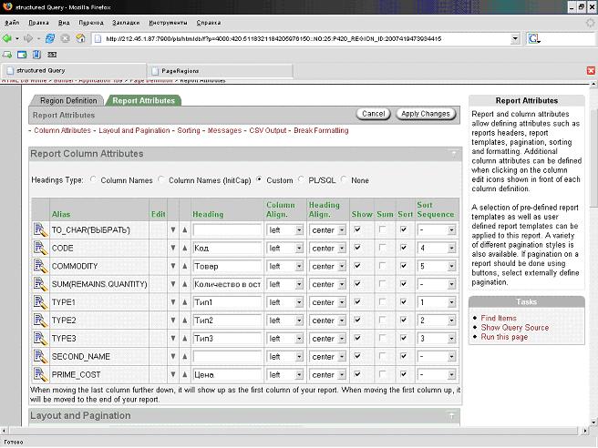Open the Инструменты menu
This screenshot has width=598, height=448.
[x=168, y=23]
